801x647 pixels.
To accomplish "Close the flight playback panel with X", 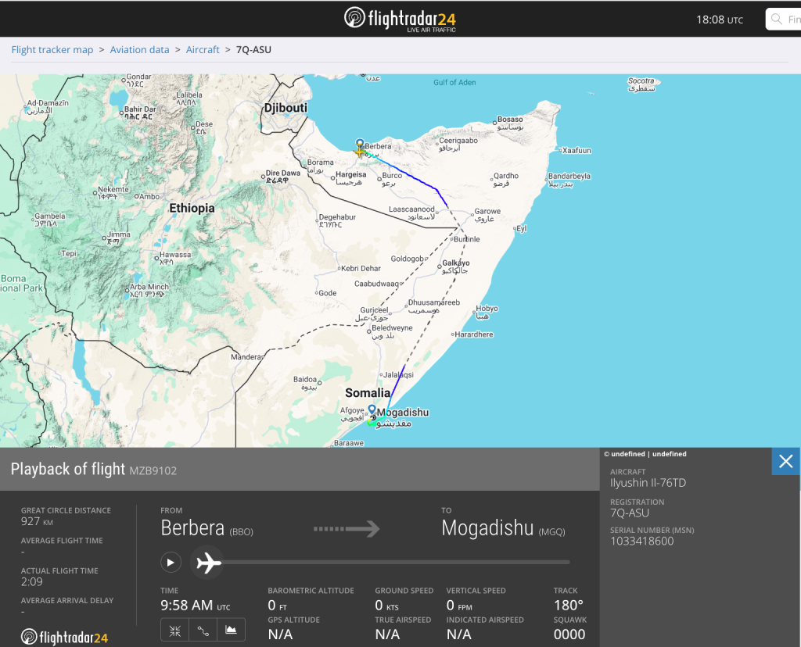I will point(785,461).
